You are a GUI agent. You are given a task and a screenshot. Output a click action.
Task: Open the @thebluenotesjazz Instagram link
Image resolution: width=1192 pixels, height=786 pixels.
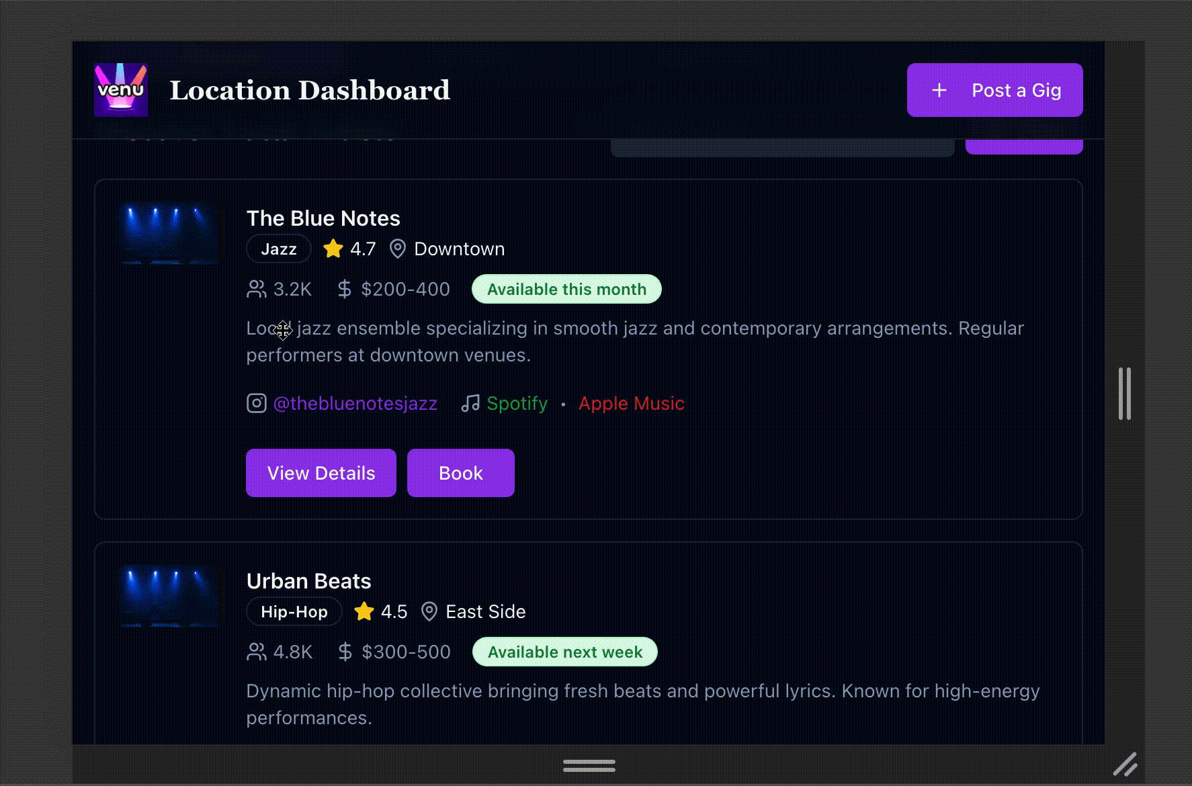click(355, 403)
